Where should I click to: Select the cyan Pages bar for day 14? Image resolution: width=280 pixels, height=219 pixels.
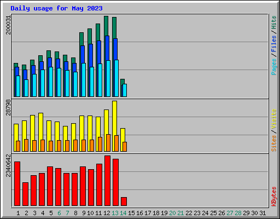tap(125, 90)
